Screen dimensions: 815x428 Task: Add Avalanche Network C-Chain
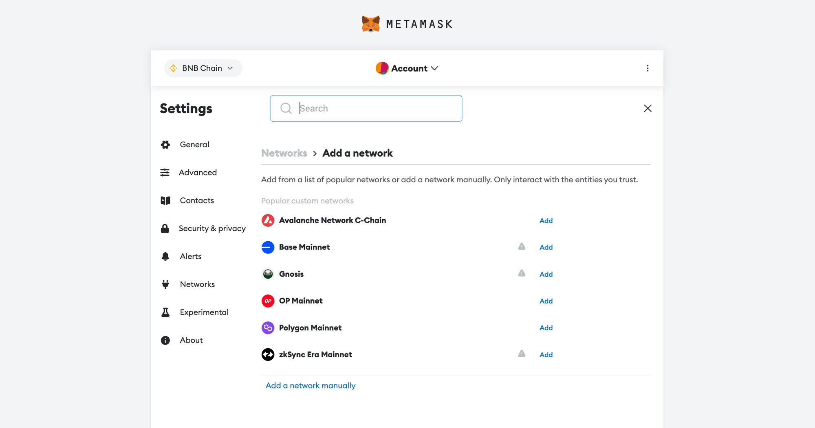click(546, 221)
